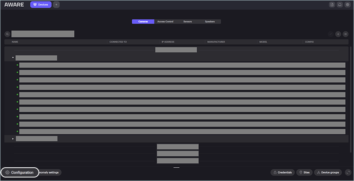Image resolution: width=354 pixels, height=181 pixels.
Task: Open the settings gear in top bar
Action: pos(347,5)
